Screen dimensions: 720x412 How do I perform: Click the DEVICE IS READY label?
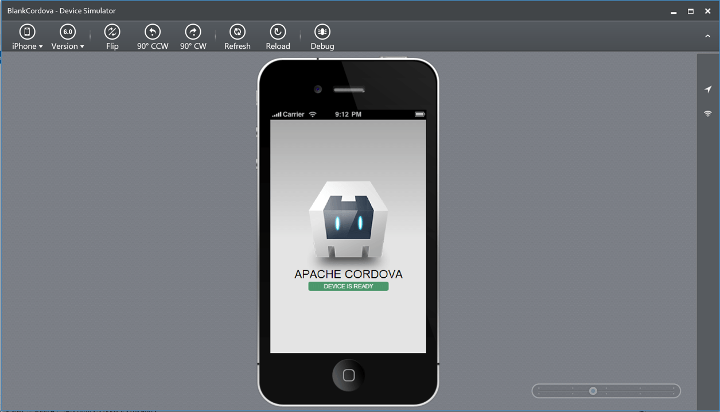pyautogui.click(x=348, y=286)
